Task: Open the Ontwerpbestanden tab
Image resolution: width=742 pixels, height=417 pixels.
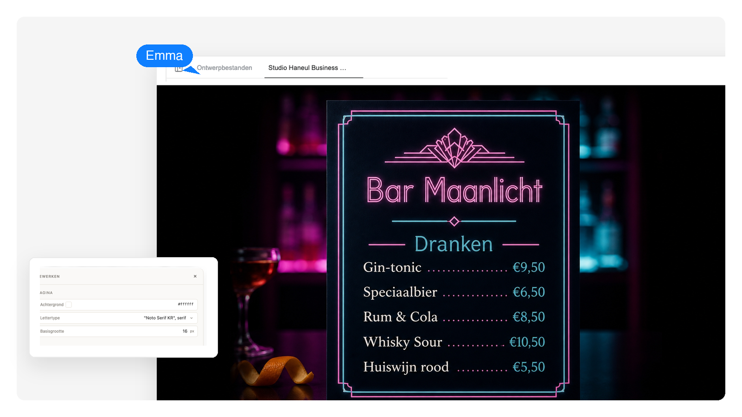Action: pyautogui.click(x=224, y=68)
